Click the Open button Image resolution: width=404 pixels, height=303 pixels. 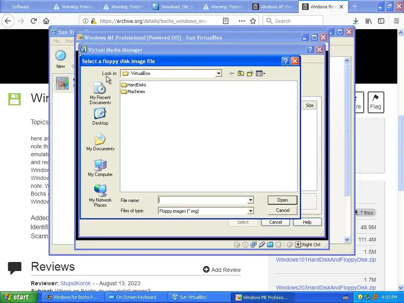point(282,200)
